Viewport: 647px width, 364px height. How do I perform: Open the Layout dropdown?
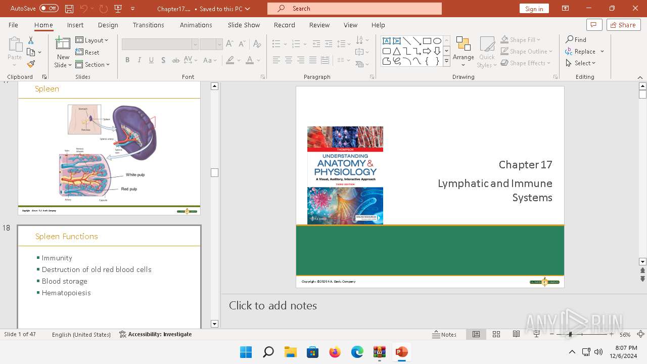pos(93,40)
